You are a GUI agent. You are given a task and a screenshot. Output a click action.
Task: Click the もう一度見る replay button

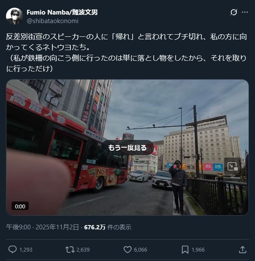pos(127,148)
